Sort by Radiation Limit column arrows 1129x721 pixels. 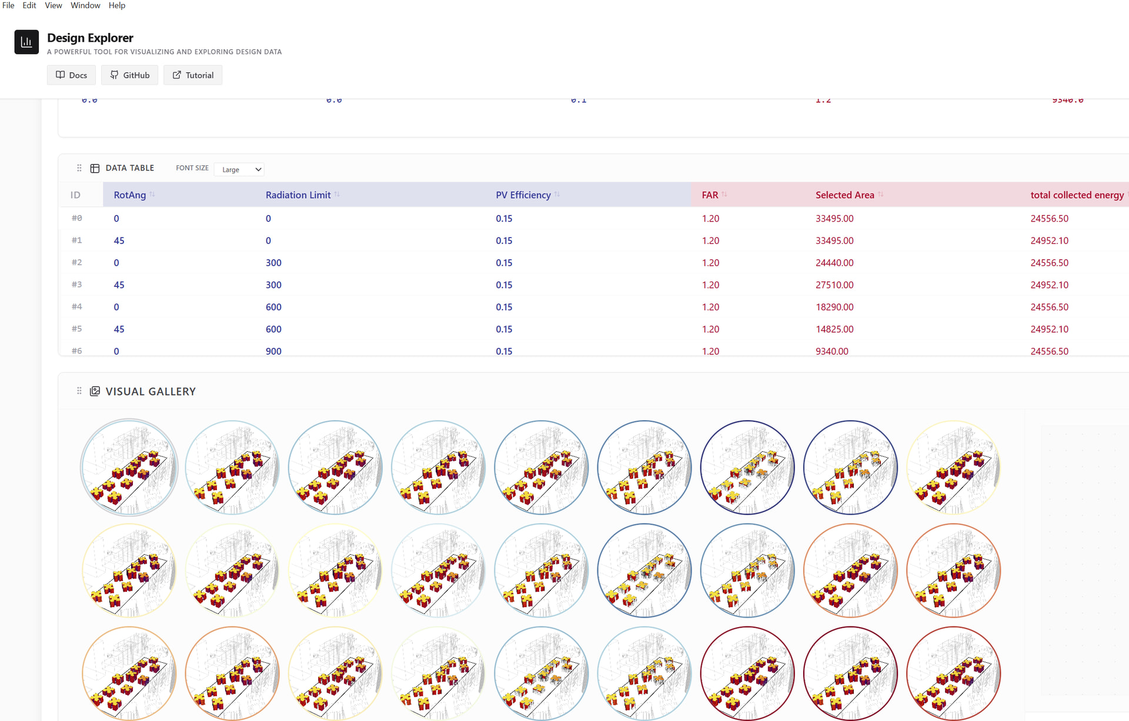tap(337, 194)
